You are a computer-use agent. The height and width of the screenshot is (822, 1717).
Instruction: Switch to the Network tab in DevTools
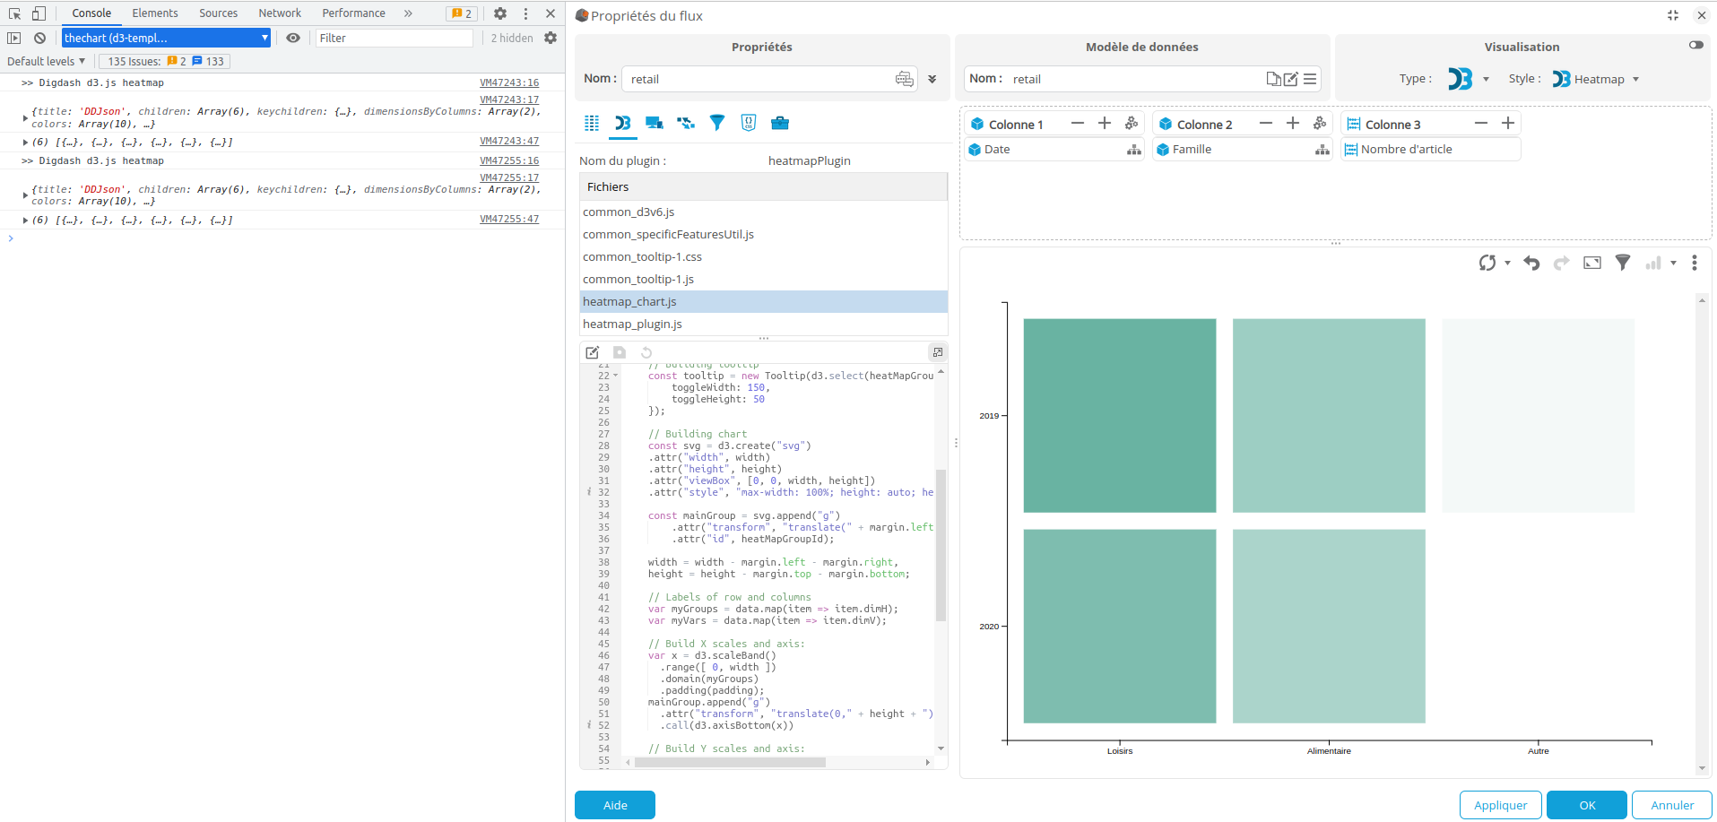(x=280, y=13)
